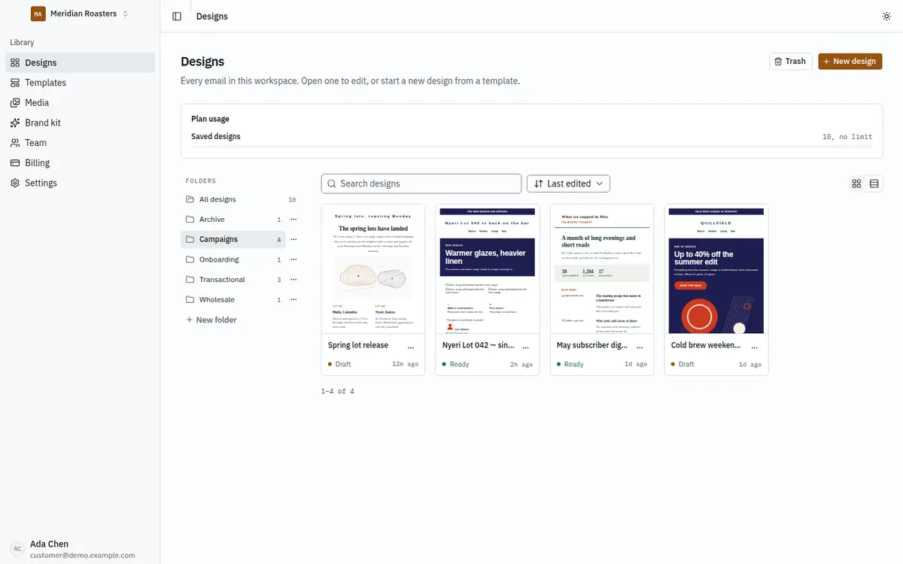903x564 pixels.
Task: Click the "1–4 of 4" results count
Action: (338, 391)
